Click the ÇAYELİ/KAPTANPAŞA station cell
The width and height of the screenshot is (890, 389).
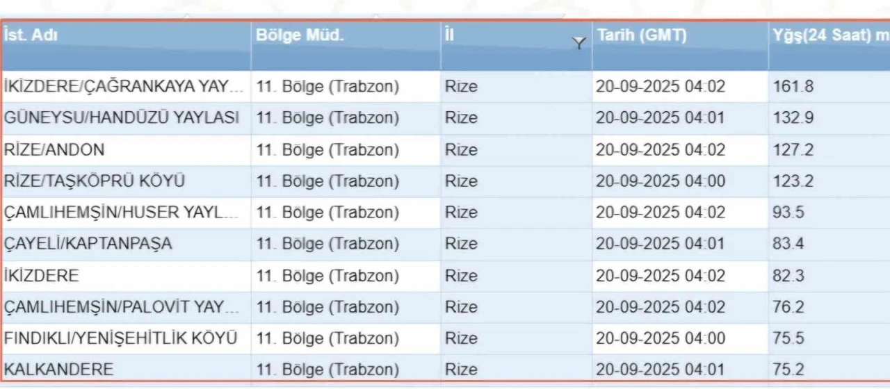point(88,244)
